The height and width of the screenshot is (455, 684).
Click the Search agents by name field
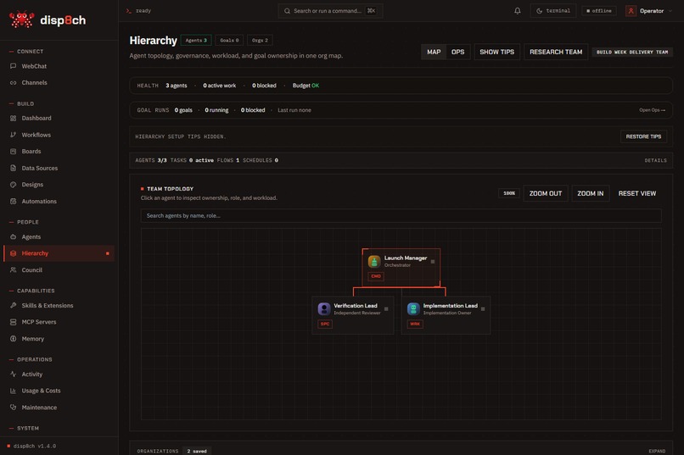click(401, 215)
